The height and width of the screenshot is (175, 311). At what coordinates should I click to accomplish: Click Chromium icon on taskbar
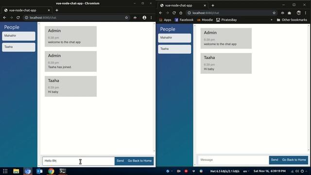(28, 171)
